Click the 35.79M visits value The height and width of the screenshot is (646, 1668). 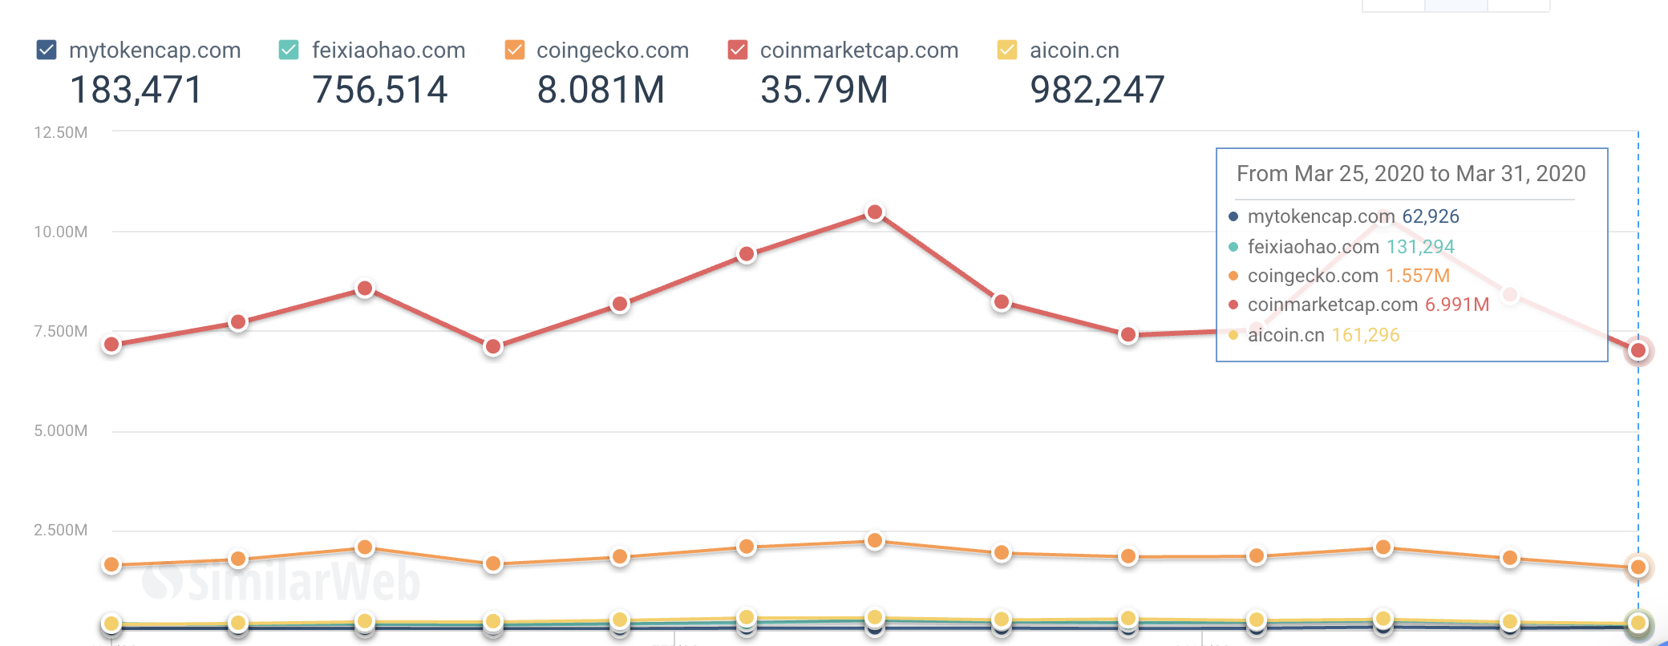(824, 90)
